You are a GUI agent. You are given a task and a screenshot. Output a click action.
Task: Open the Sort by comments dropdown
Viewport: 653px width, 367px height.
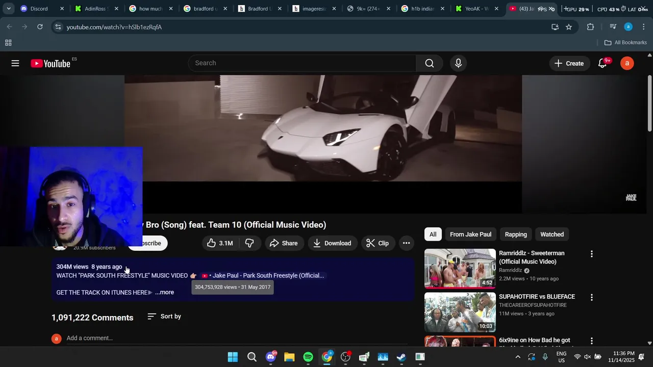(164, 317)
